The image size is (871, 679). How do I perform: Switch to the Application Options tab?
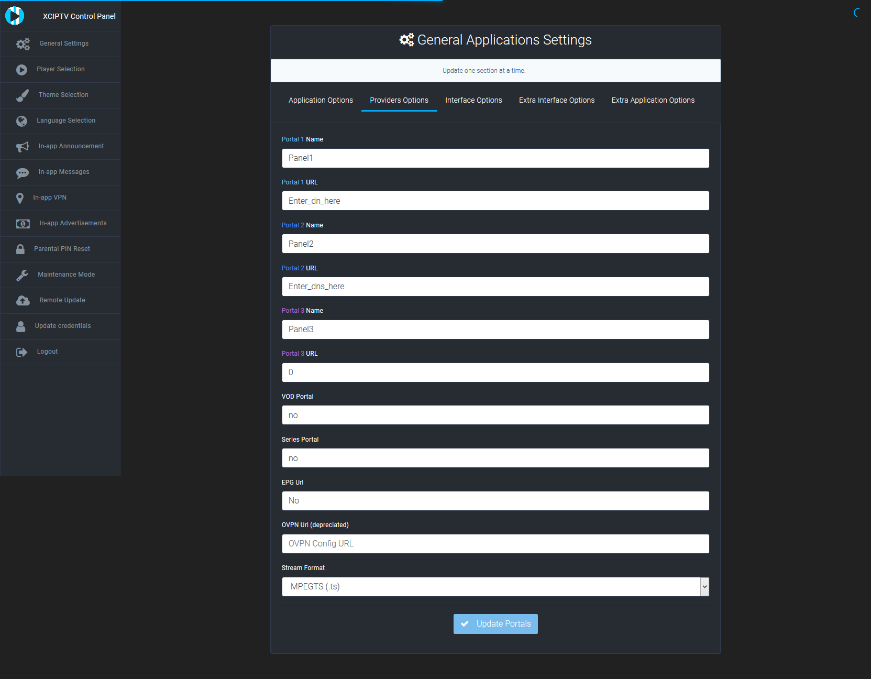pos(321,100)
